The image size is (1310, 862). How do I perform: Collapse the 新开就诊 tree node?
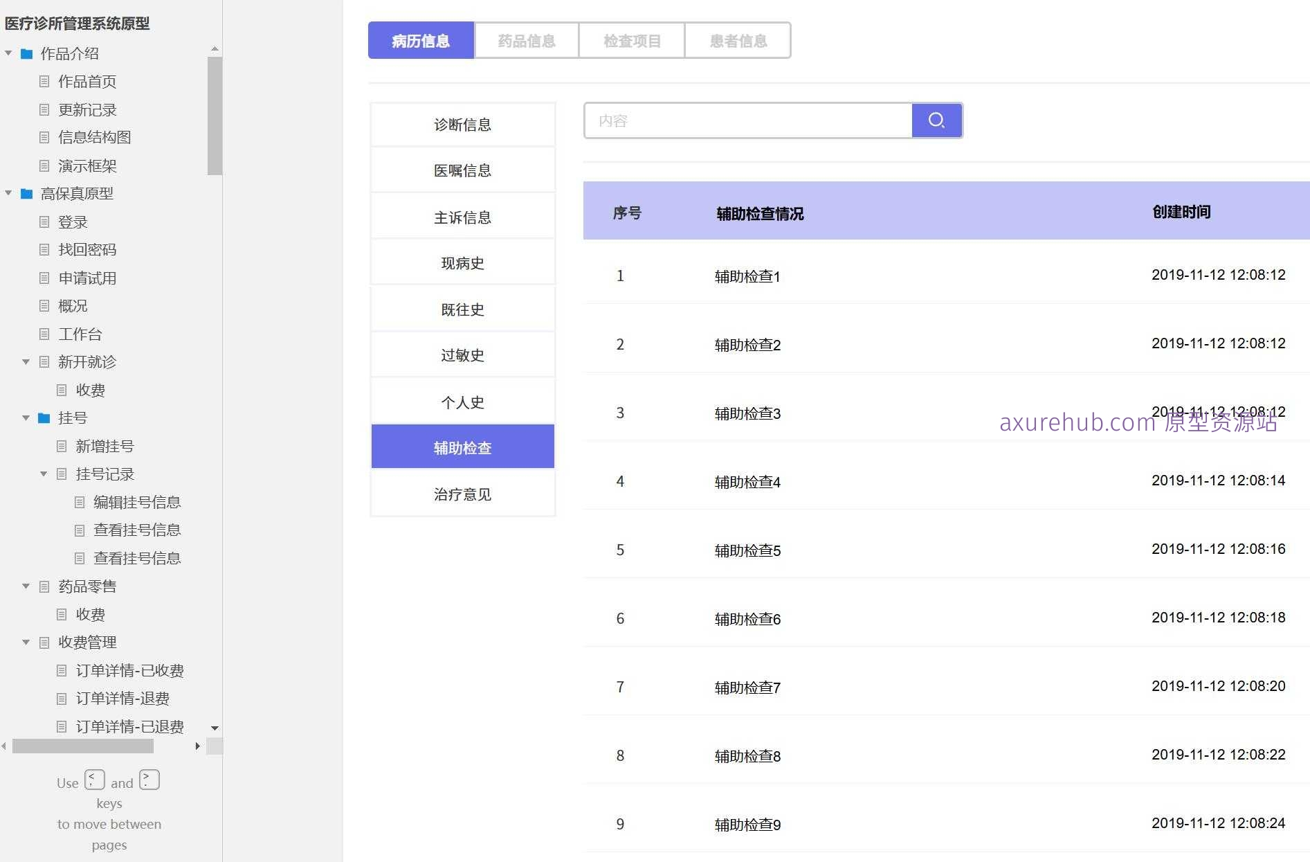[26, 361]
